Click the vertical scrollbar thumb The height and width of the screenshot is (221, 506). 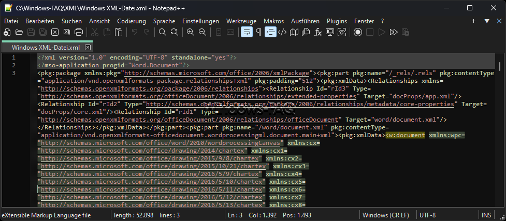tap(499, 66)
